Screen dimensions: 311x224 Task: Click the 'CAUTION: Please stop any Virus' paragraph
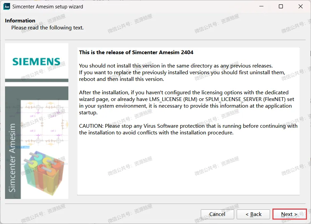coord(188,129)
